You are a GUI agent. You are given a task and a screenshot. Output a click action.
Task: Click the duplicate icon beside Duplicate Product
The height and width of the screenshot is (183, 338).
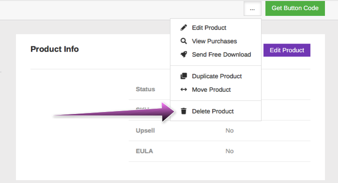pos(184,76)
